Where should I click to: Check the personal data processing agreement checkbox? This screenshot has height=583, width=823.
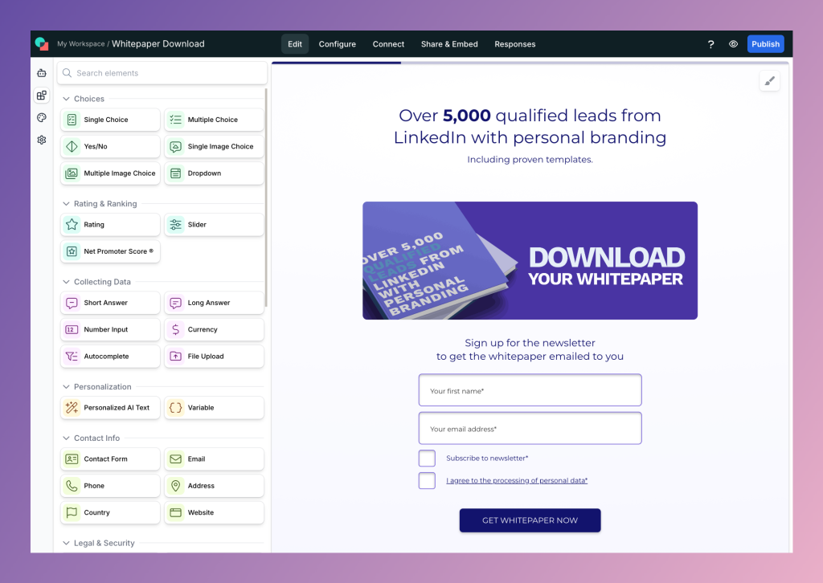click(427, 479)
